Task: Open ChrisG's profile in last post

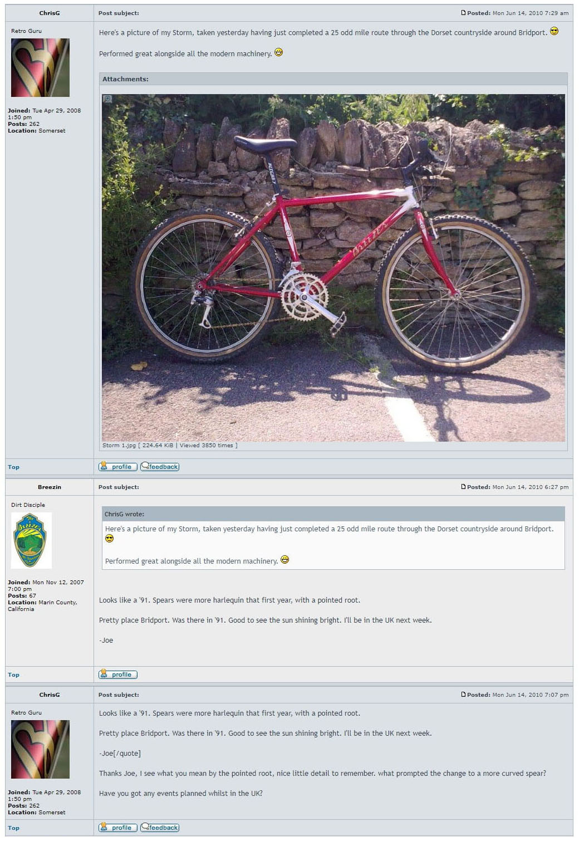Action: (118, 828)
